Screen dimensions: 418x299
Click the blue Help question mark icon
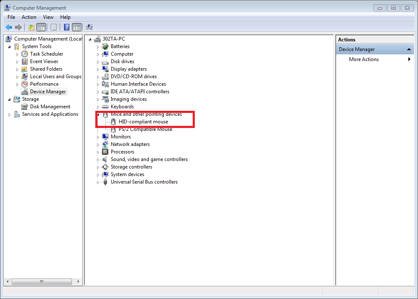click(66, 27)
